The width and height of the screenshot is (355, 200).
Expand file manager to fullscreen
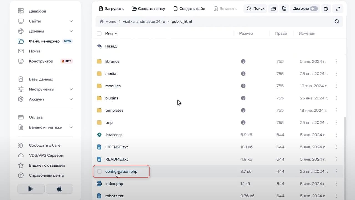pos(338,9)
